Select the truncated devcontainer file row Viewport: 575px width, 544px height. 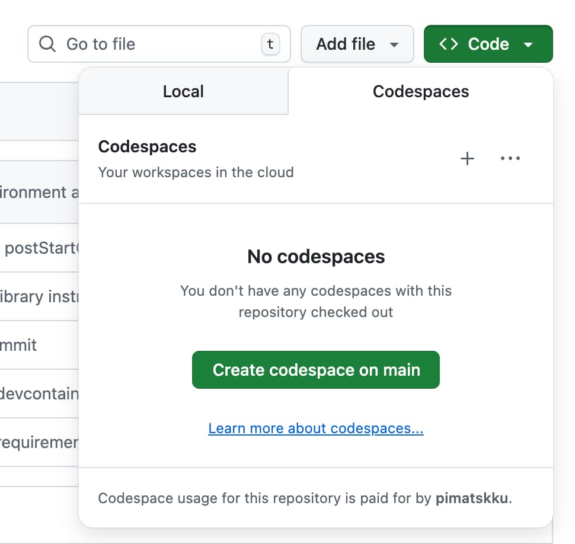tap(39, 393)
